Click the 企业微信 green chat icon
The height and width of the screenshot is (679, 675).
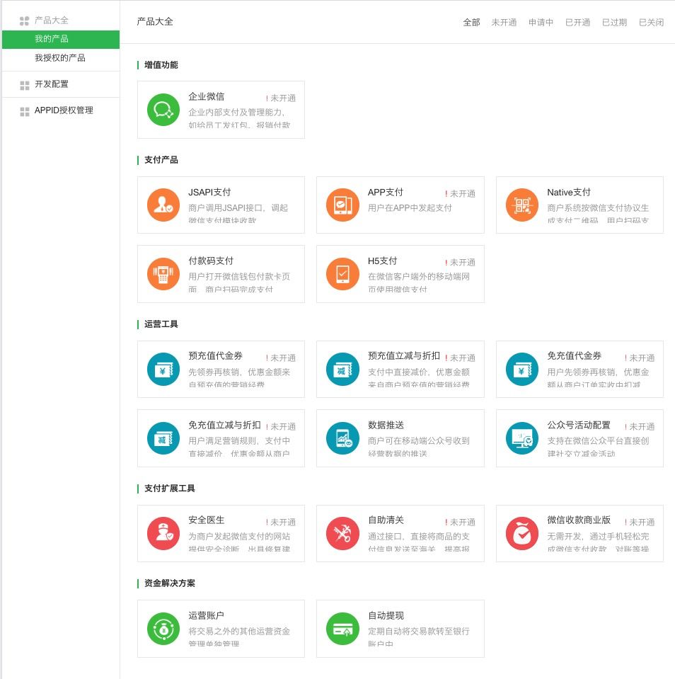pos(163,110)
